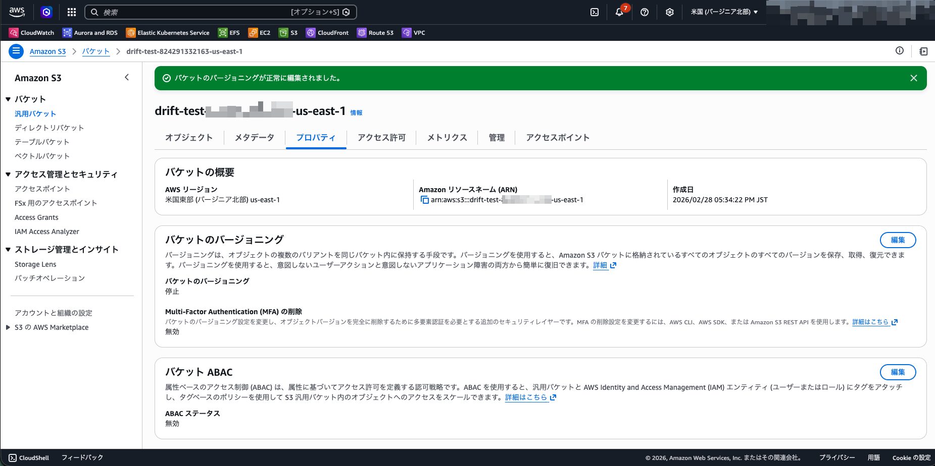The image size is (935, 466).
Task: Click the help question mark icon
Action: click(x=645, y=12)
